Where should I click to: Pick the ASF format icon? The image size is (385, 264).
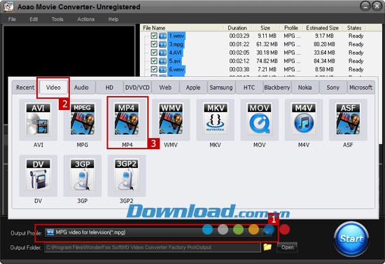coord(348,120)
